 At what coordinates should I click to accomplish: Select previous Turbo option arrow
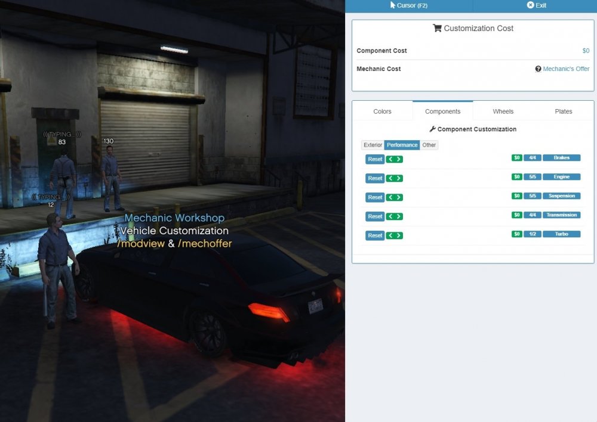[390, 235]
